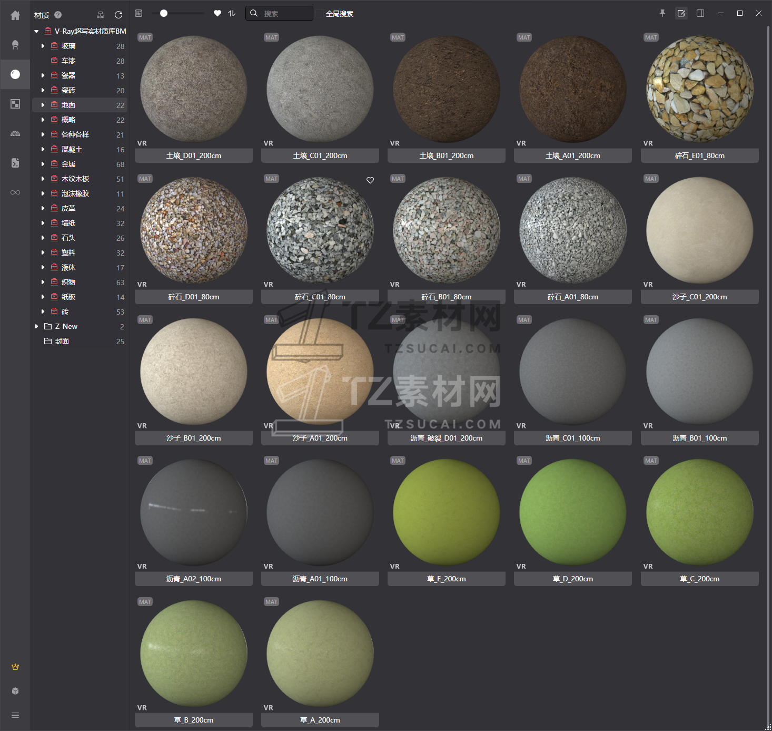Select the materials sphere icon in sidebar
This screenshot has height=731, width=772.
pyautogui.click(x=15, y=74)
